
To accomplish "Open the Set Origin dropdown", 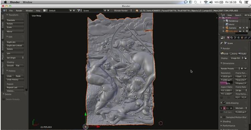I will tap(15, 58).
